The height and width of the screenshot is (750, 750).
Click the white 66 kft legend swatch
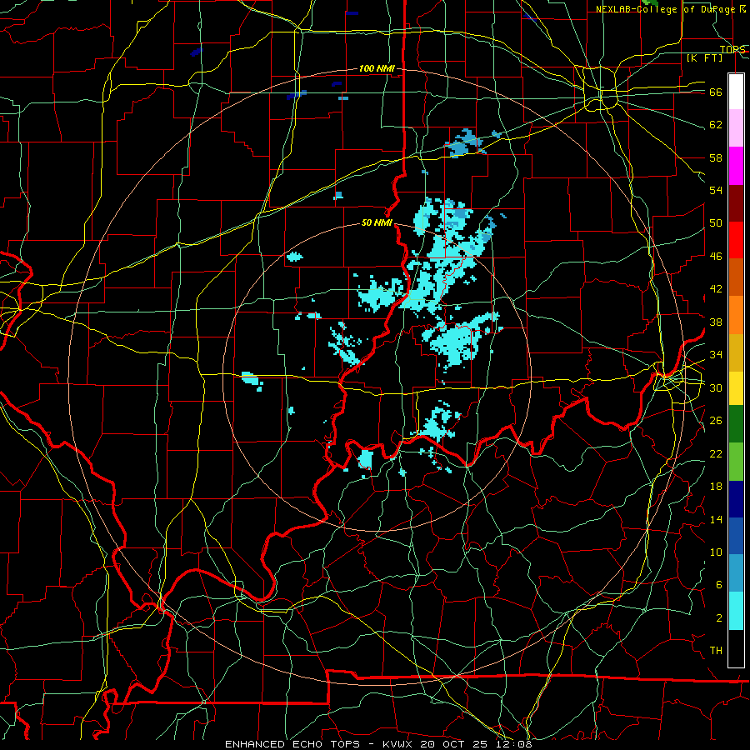pyautogui.click(x=736, y=92)
